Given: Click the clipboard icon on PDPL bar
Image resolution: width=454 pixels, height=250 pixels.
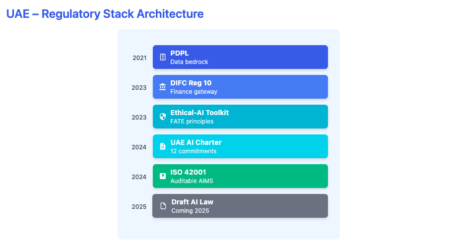Looking at the screenshot, I should click(x=163, y=57).
